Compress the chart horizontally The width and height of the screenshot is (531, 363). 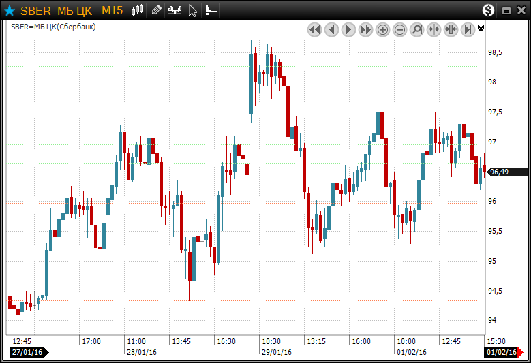[x=434, y=29]
